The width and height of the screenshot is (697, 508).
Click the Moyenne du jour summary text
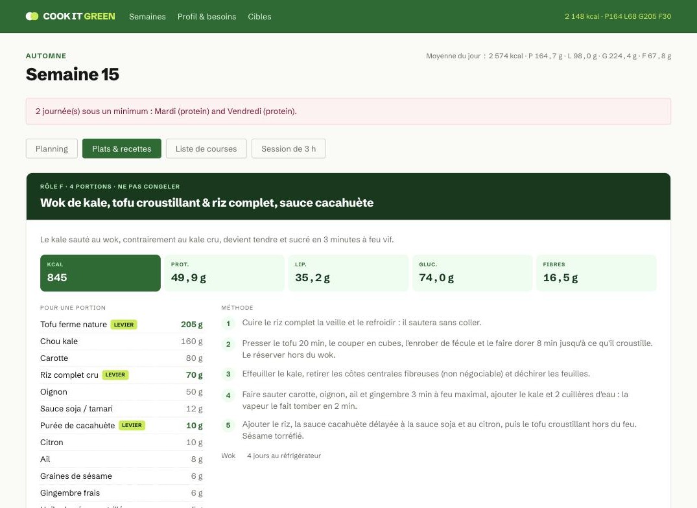549,56
